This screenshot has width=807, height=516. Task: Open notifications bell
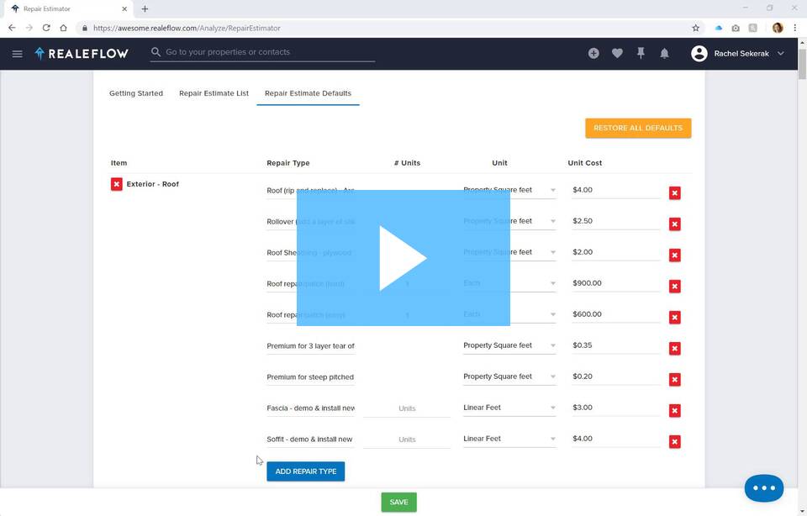pos(664,54)
